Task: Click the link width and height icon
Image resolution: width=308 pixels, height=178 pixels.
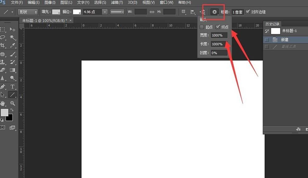Action: pos(152,12)
